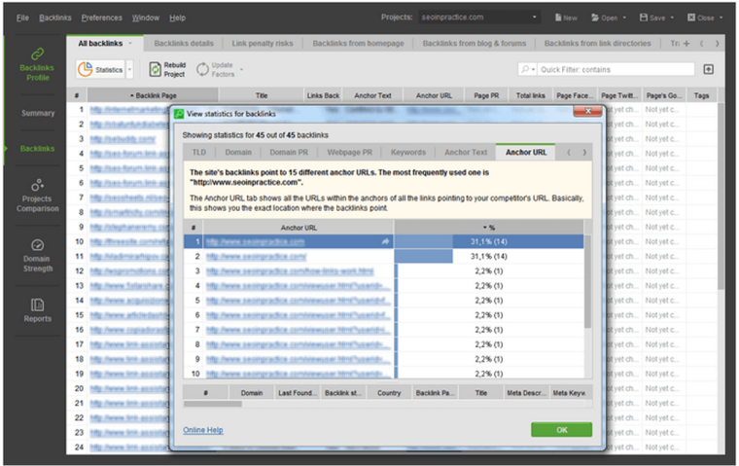Screen dimensions: 739x466
Task: Open the Reports sidebar section
Action: 38,309
